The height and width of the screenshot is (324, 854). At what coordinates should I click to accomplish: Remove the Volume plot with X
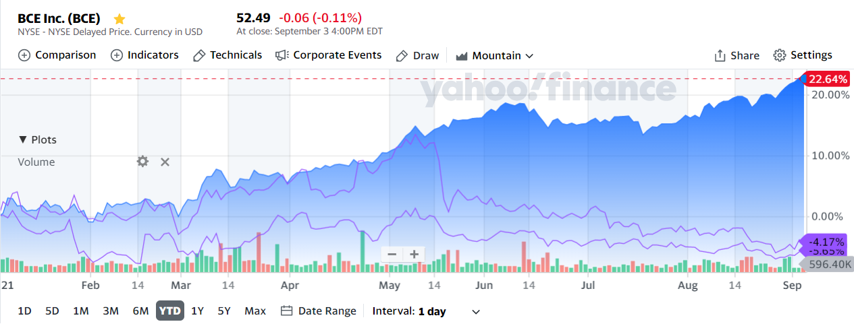coord(165,162)
